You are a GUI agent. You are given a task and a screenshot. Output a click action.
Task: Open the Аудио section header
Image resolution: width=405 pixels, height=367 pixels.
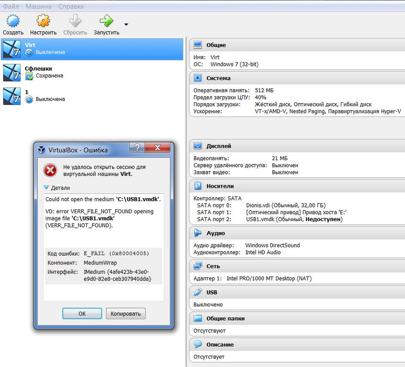pyautogui.click(x=298, y=233)
